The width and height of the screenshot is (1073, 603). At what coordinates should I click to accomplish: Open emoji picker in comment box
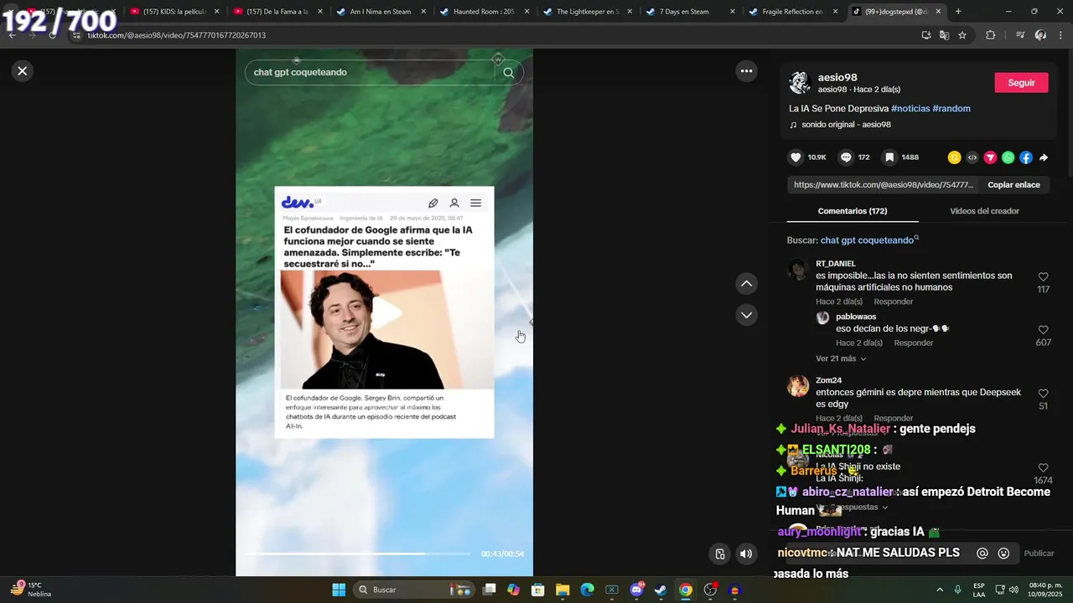(x=1003, y=554)
